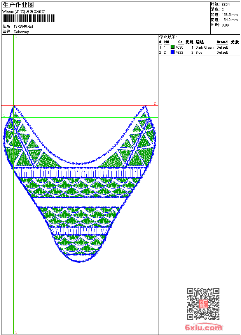Click the stitch count value 8854
241x335 pixels.
225,4
